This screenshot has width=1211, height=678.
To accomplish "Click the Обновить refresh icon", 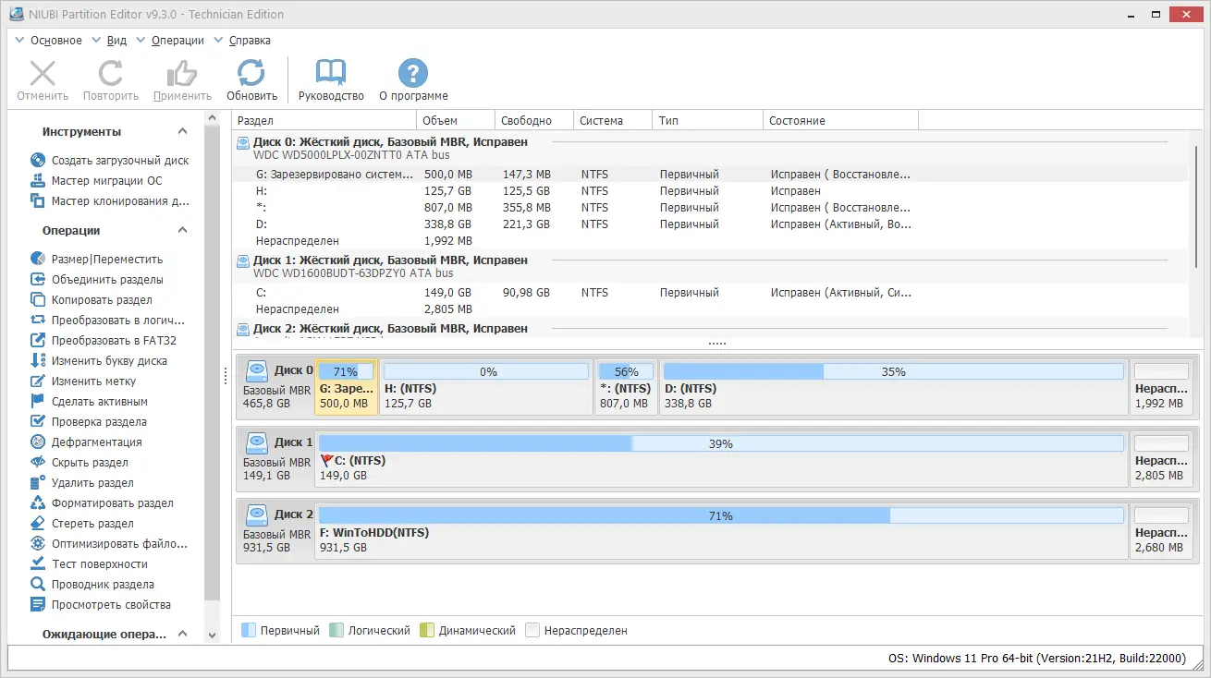I will 251,72.
